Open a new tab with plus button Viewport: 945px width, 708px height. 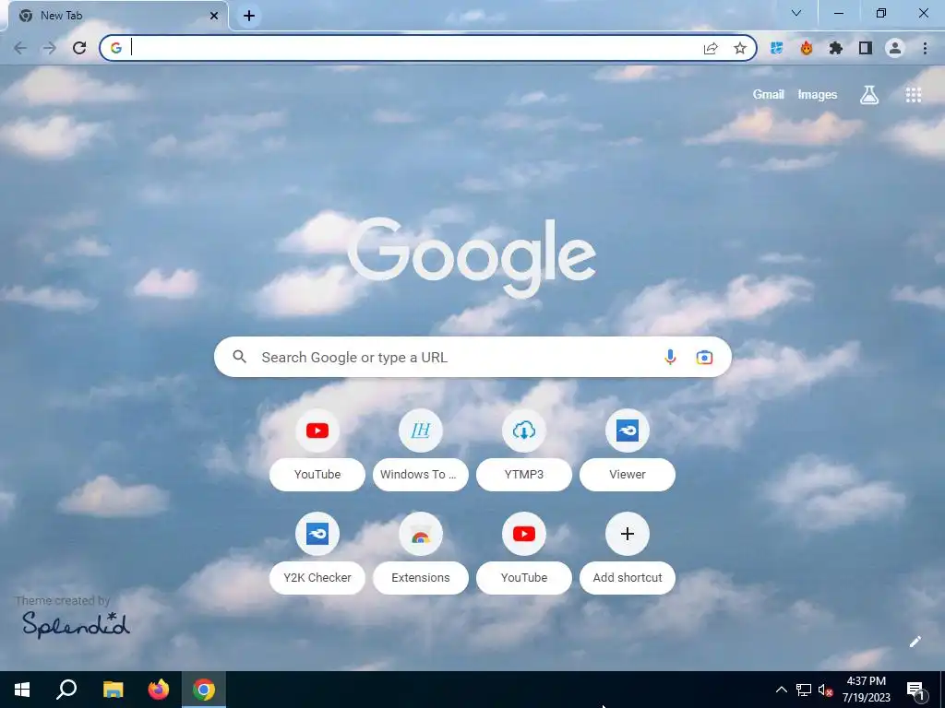[249, 16]
